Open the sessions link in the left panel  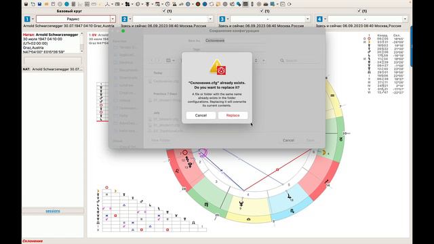(53, 211)
